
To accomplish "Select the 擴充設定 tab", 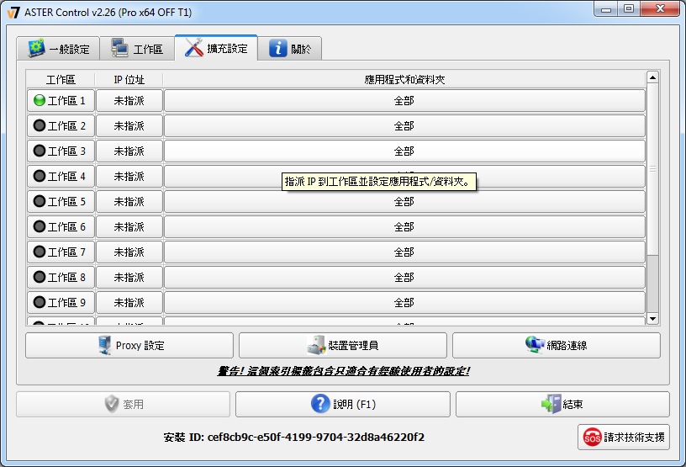I will tap(216, 48).
